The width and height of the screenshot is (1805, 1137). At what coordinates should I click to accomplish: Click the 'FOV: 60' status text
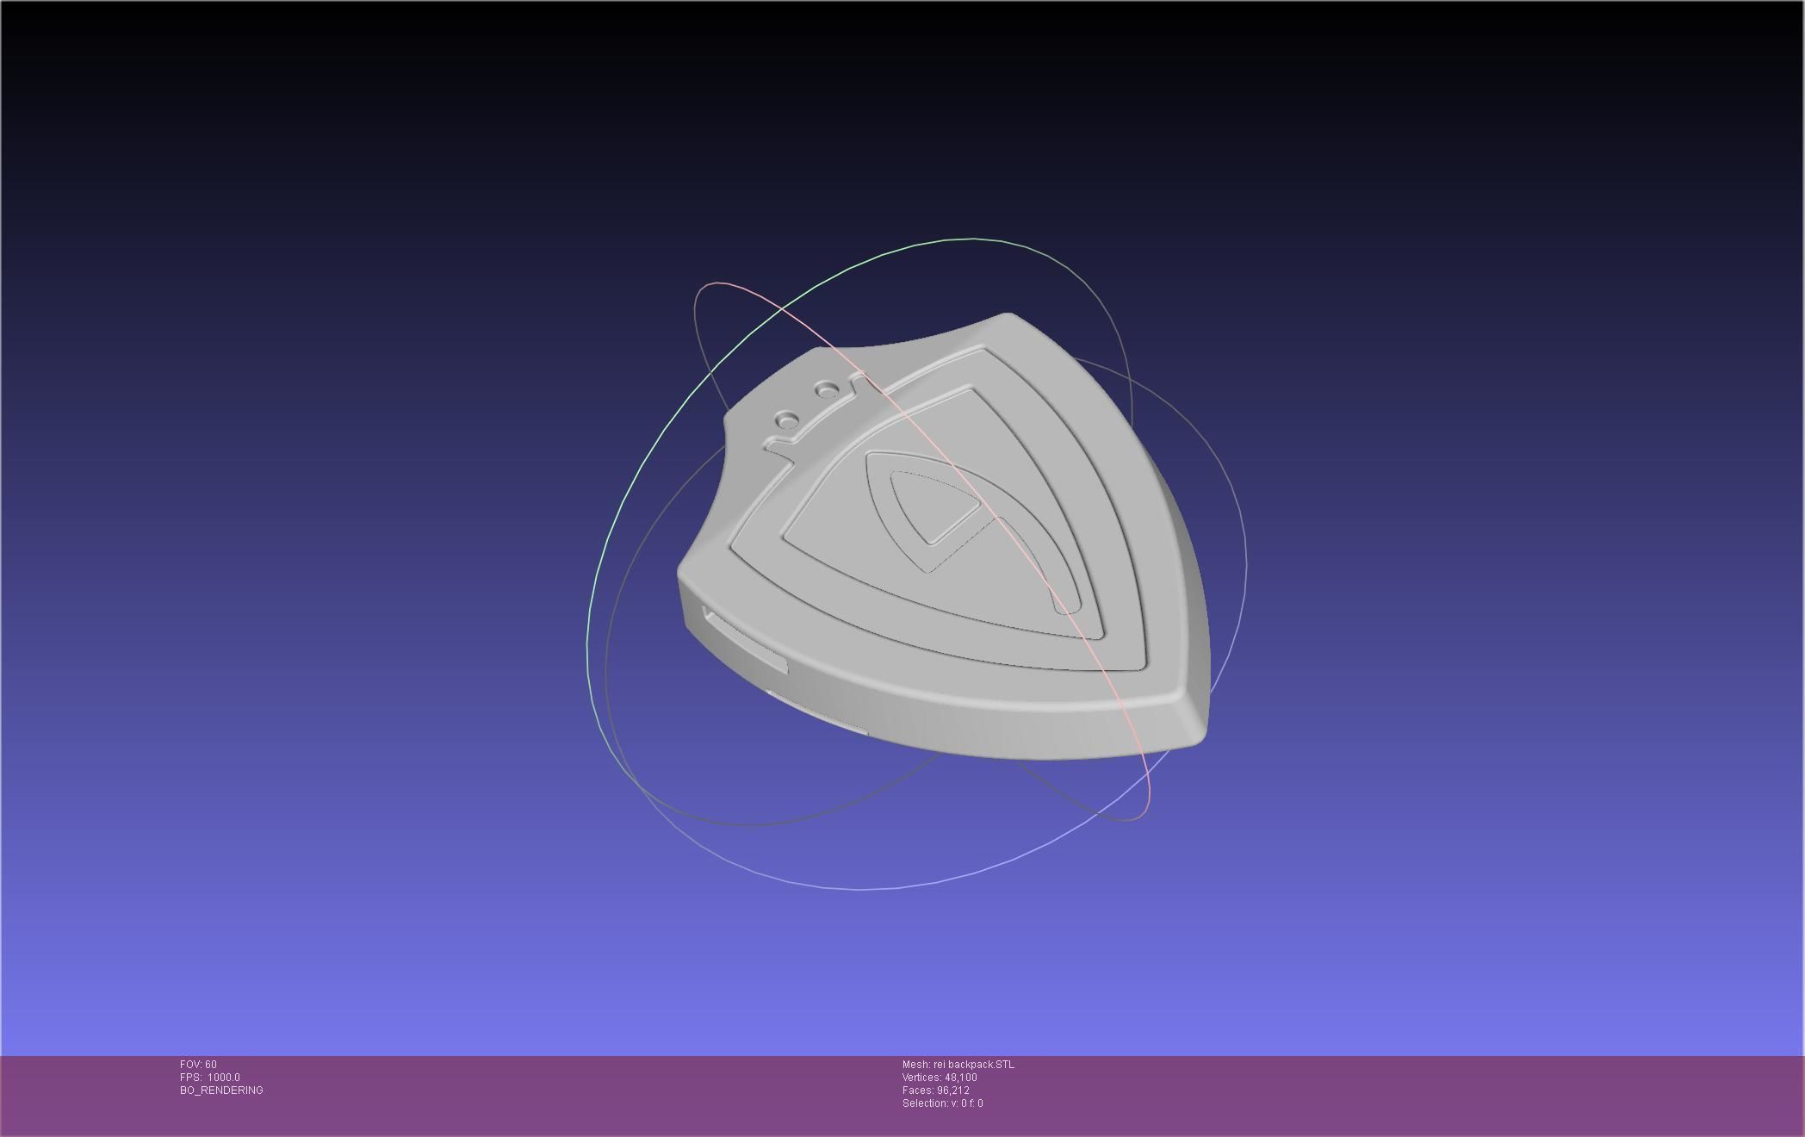coord(198,1065)
